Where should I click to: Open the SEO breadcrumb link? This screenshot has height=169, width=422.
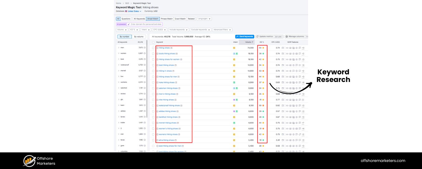click(x=127, y=3)
